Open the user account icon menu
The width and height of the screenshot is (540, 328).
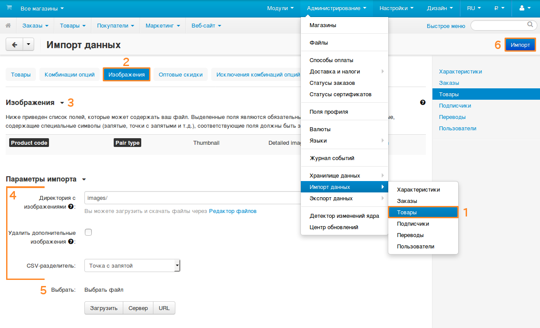tap(525, 8)
